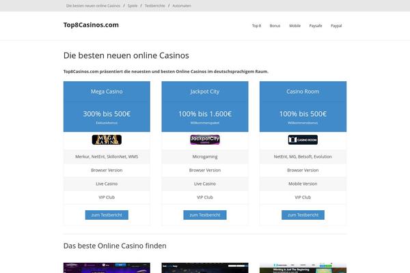Click 'Die besten neuen online Casinos' breadcrumb

[93, 5]
